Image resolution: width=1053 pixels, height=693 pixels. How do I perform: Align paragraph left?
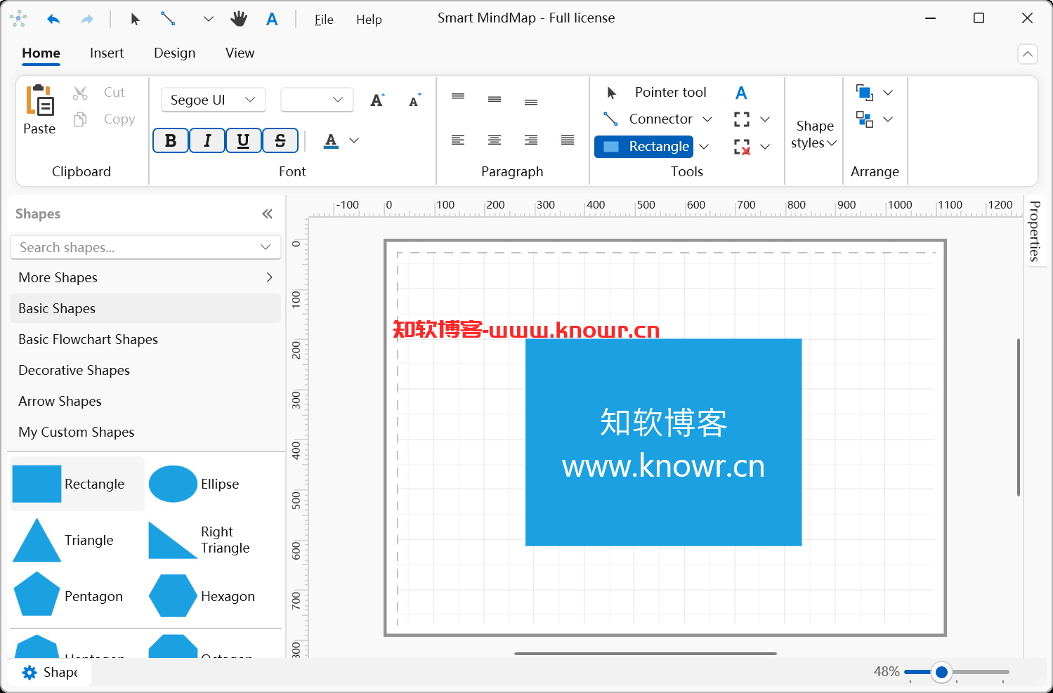point(458,140)
